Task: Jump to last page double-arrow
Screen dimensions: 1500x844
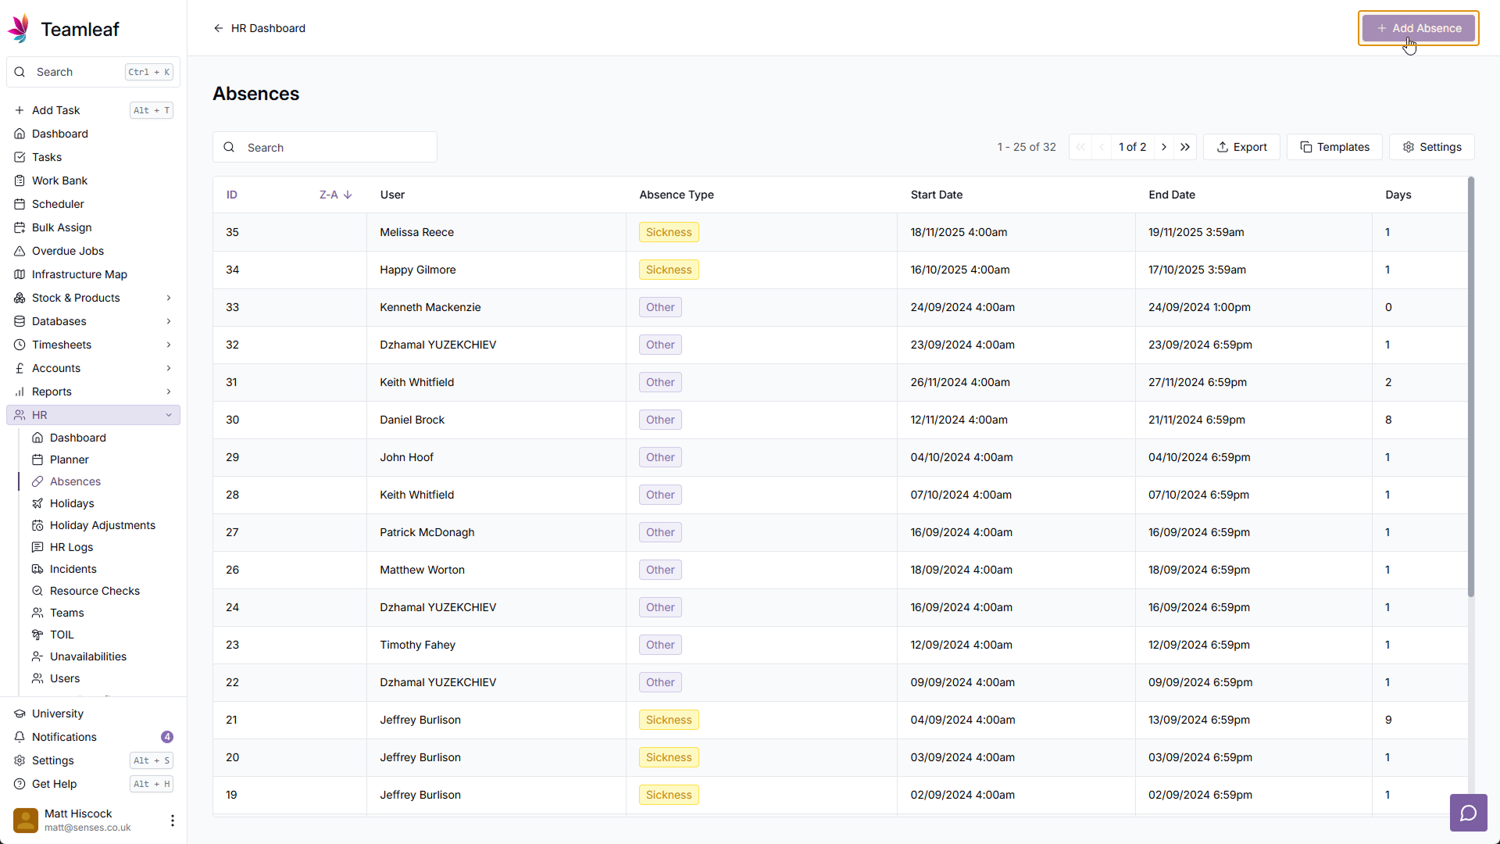Action: coord(1185,147)
